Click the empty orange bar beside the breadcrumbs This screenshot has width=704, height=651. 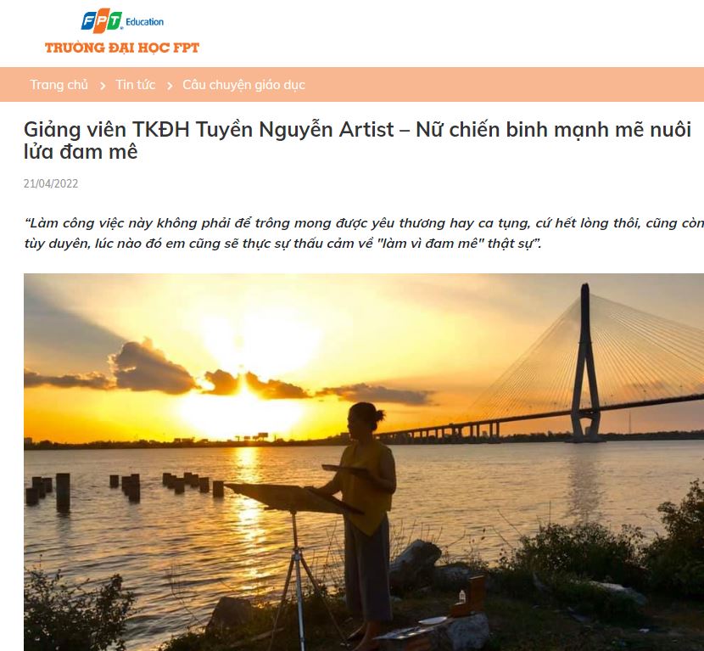(x=503, y=85)
